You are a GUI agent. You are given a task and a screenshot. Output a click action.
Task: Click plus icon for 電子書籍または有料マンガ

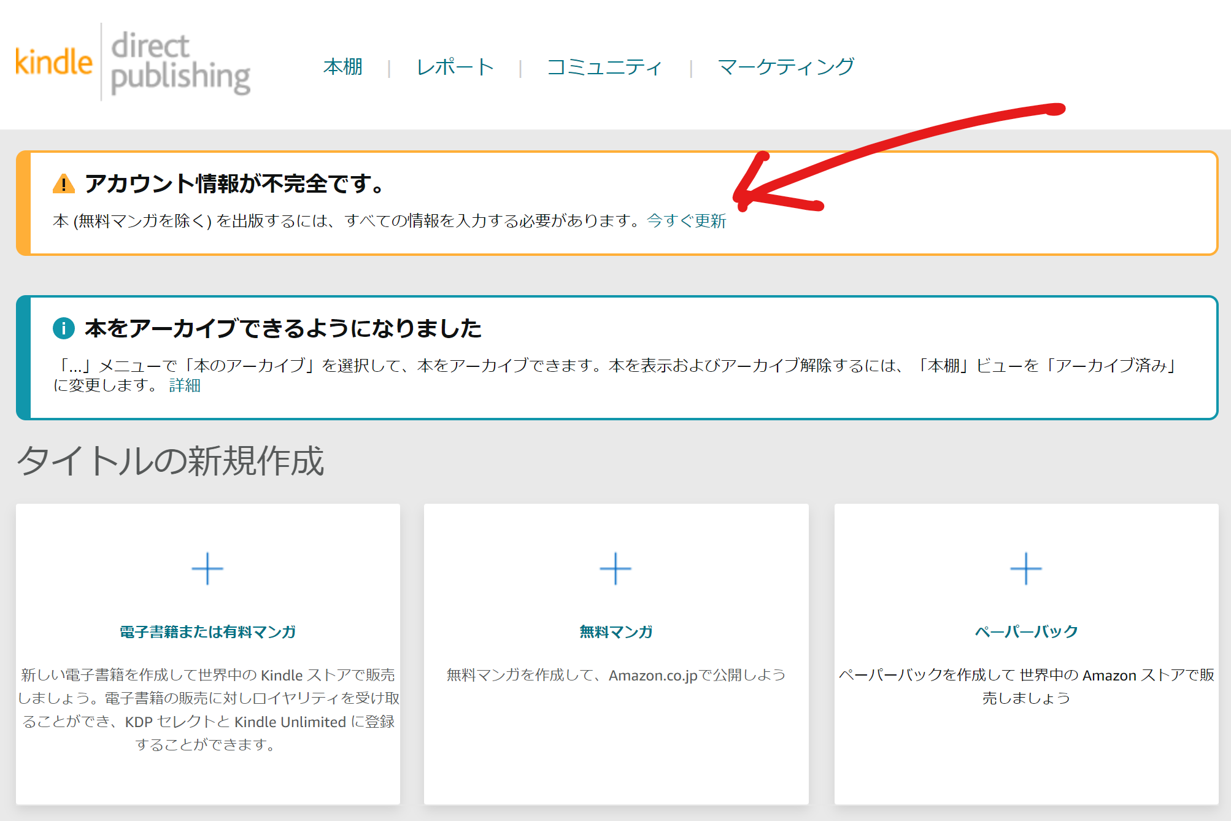coord(207,569)
